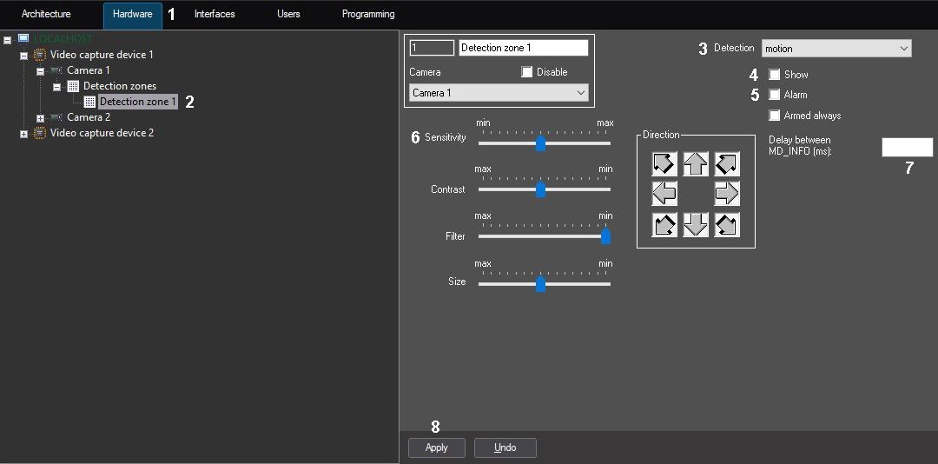
Task: Check the Armed always option
Action: point(775,116)
